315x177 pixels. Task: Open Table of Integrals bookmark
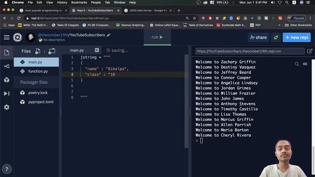[65, 25]
